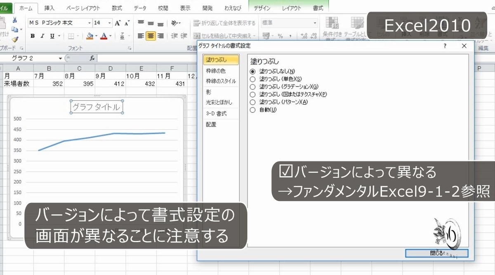
Task: Switch to the 数式 ribbon tab
Action: [x=117, y=8]
